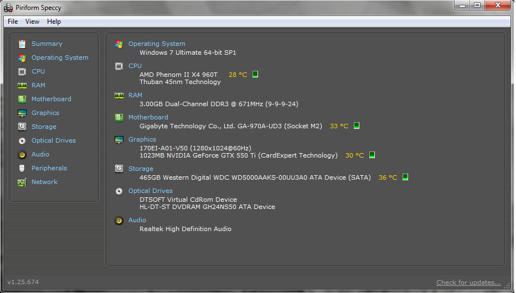
Task: Click the Operating System Windows flag sidebar icon
Action: click(x=22, y=58)
